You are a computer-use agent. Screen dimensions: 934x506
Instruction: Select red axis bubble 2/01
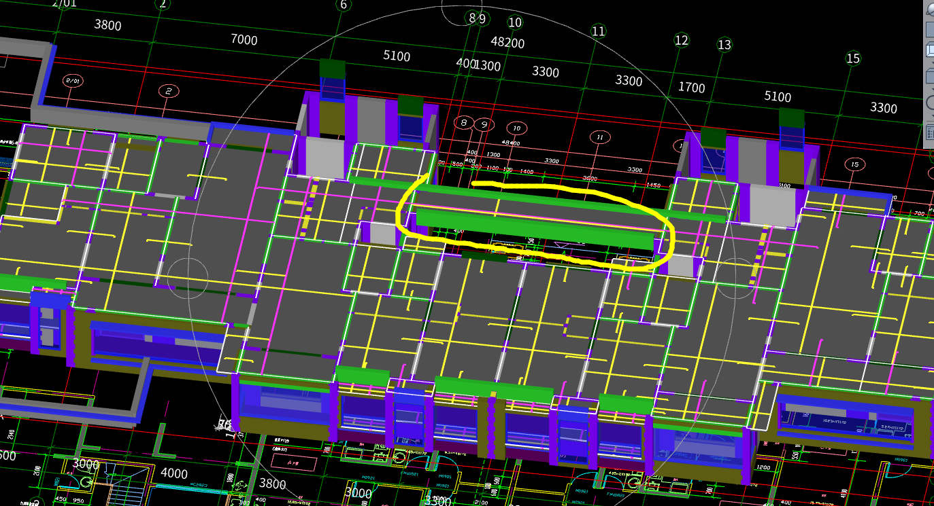pos(72,81)
